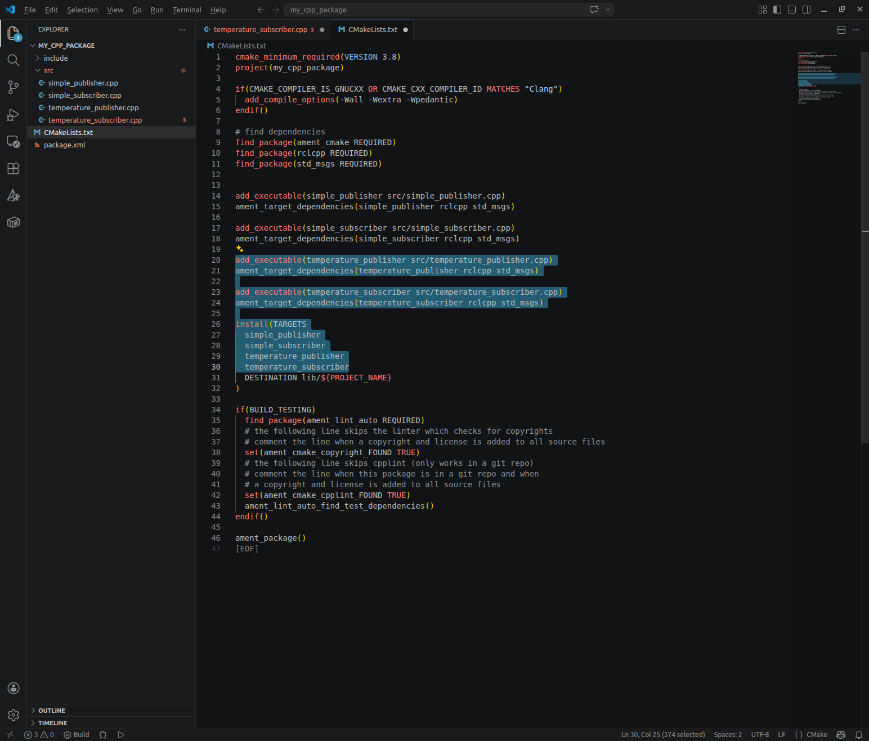The width and height of the screenshot is (869, 741).
Task: Switch to temperature_subscriber.cpp tab
Action: coord(263,30)
